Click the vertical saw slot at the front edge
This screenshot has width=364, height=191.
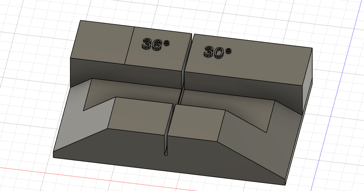(x=166, y=145)
